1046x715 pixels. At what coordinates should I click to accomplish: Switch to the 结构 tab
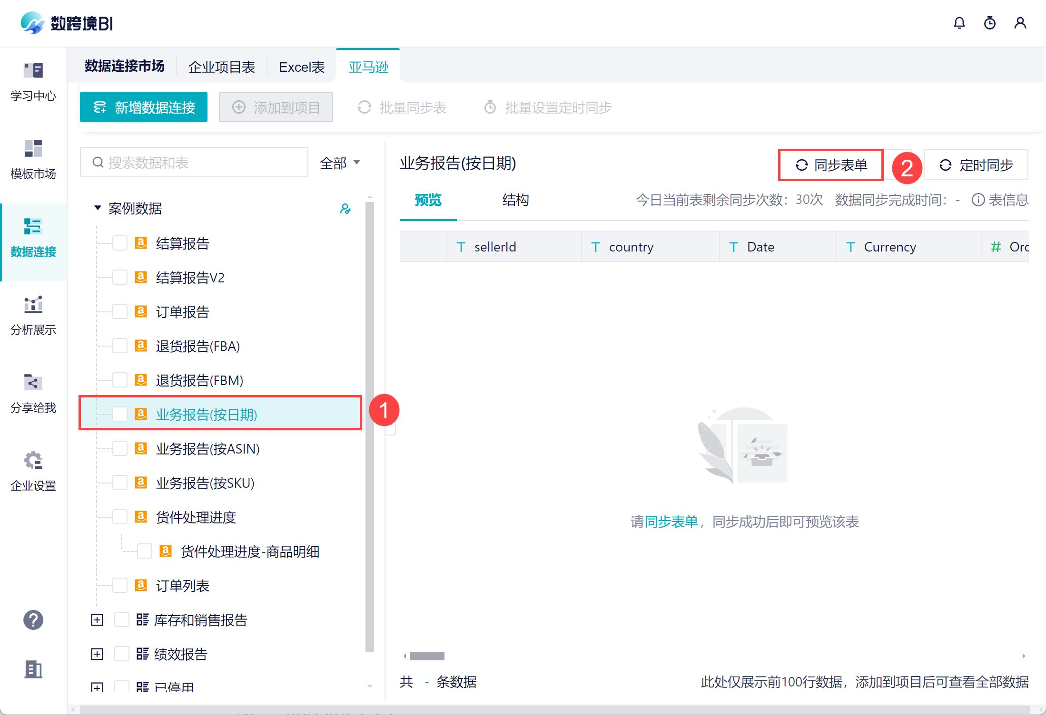click(515, 200)
